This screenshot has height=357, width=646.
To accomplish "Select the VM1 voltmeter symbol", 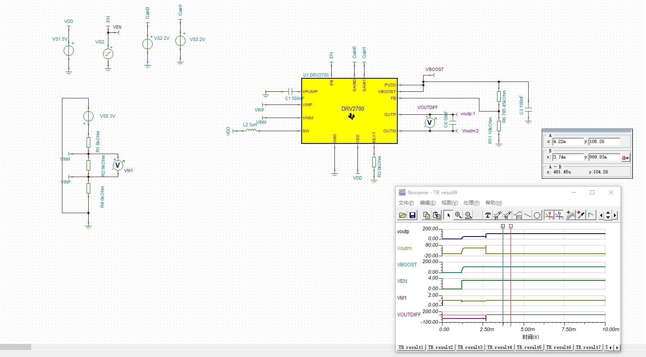I will click(x=118, y=165).
